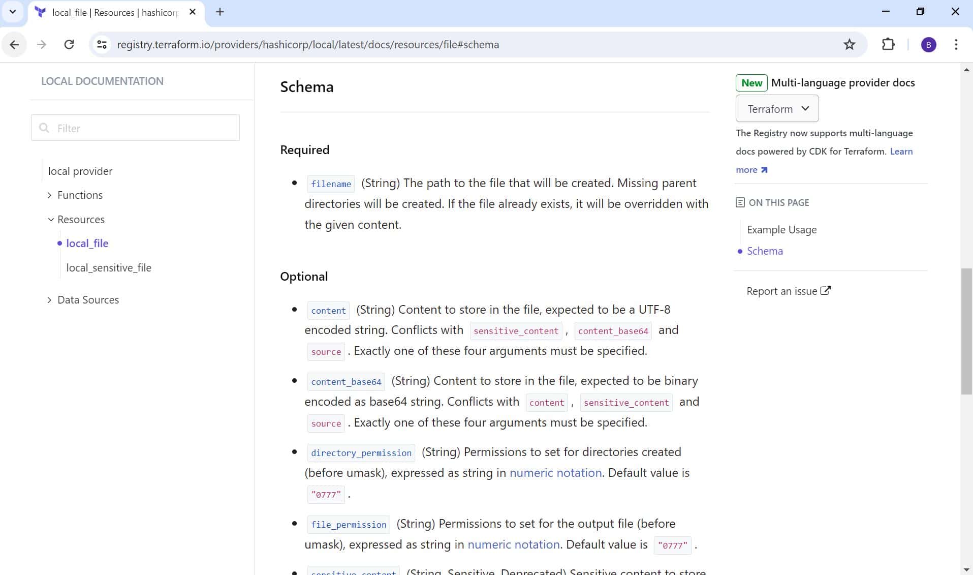
Task: Open browser extensions puzzle icon
Action: pyautogui.click(x=888, y=45)
